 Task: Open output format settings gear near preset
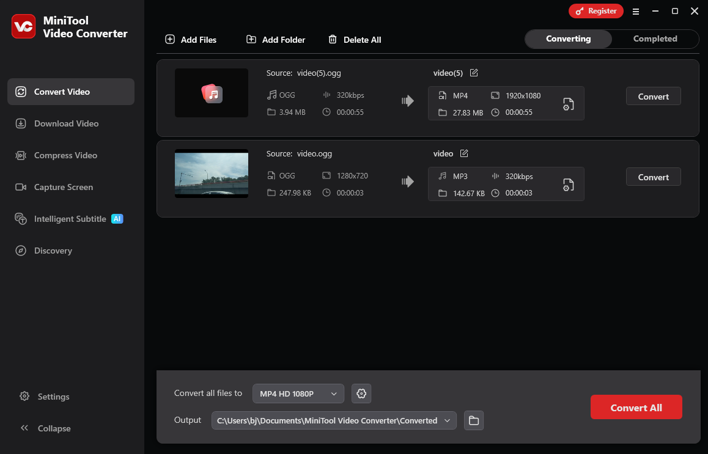coord(361,394)
